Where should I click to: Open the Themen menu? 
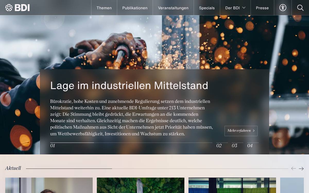pyautogui.click(x=104, y=8)
